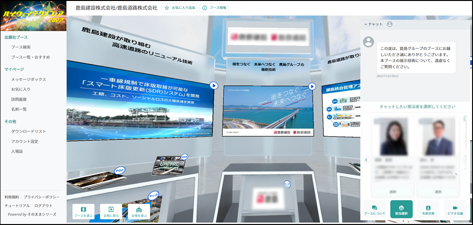Viewport: 473px width, 225px height.
Task: Show next staff member arrow
Action: point(466,160)
